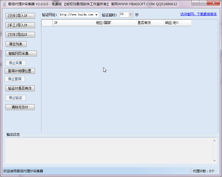This screenshot has height=177, width=222.
Task: Start 智能网页采集... collection
Action: (x=21, y=53)
